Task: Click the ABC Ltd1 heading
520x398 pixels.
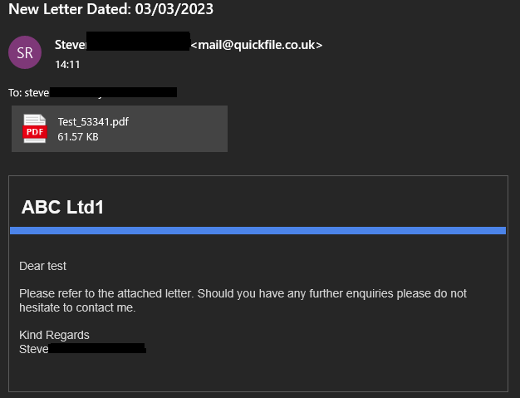Action: tap(62, 207)
